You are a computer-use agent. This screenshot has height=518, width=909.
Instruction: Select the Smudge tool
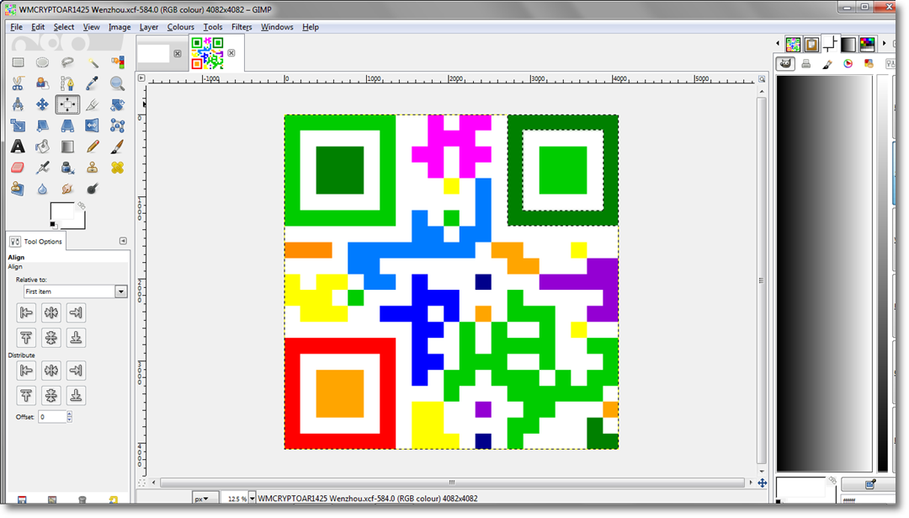[67, 189]
